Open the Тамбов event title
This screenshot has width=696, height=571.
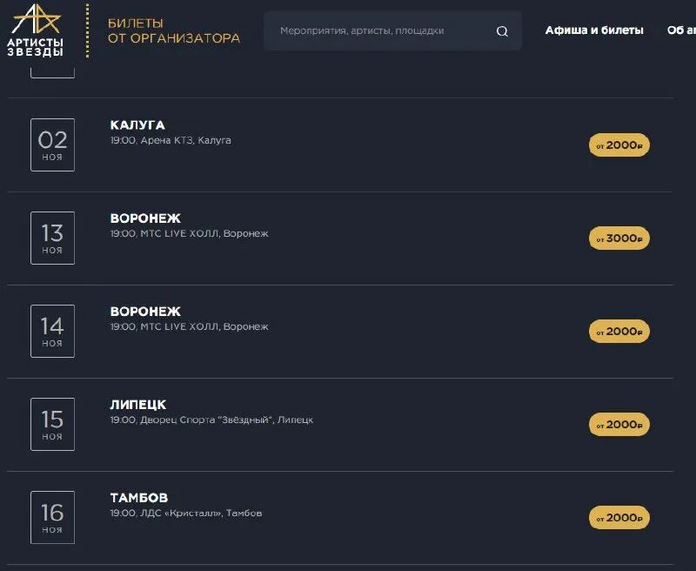[x=139, y=498]
